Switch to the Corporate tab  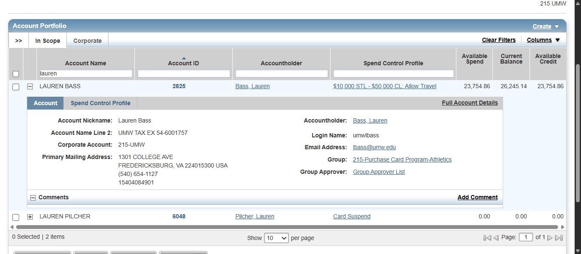tap(87, 40)
